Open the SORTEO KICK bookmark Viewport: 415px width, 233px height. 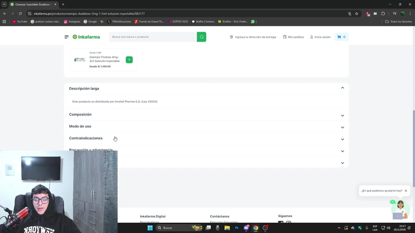point(178,22)
